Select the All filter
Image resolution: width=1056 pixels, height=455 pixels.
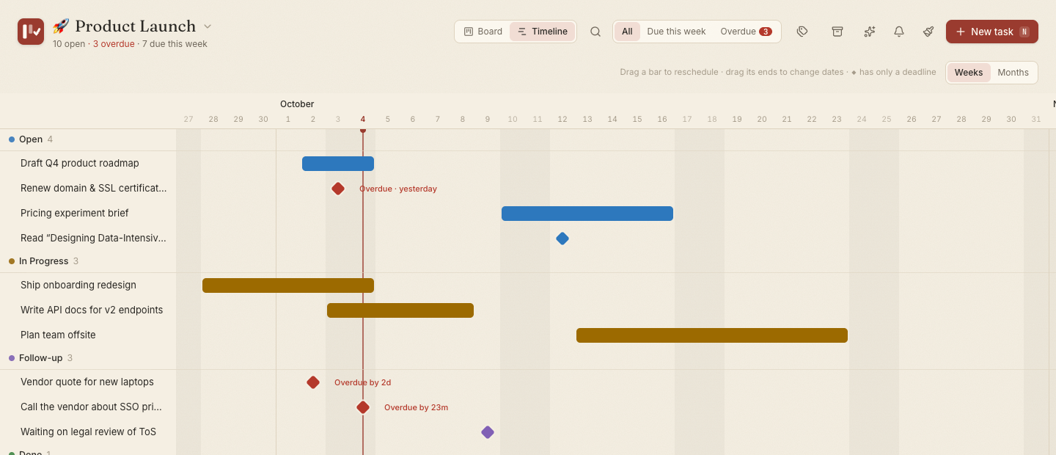[627, 32]
